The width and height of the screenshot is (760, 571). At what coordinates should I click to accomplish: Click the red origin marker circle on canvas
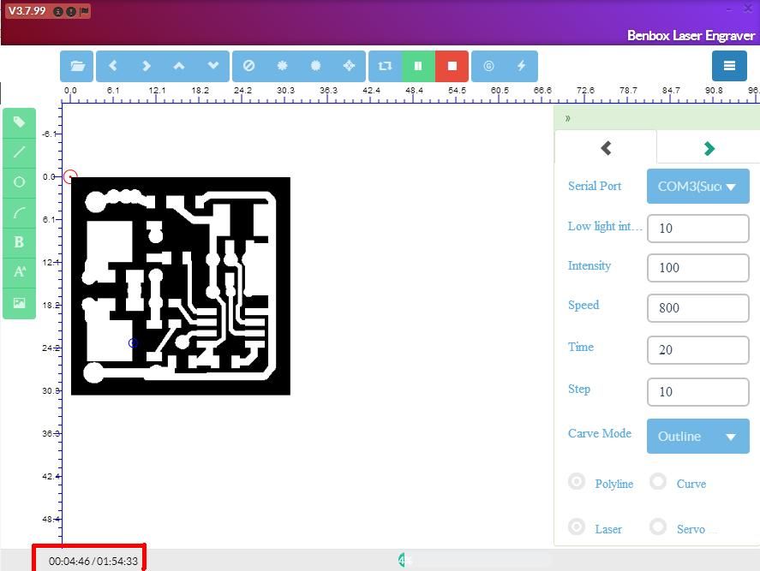point(70,176)
